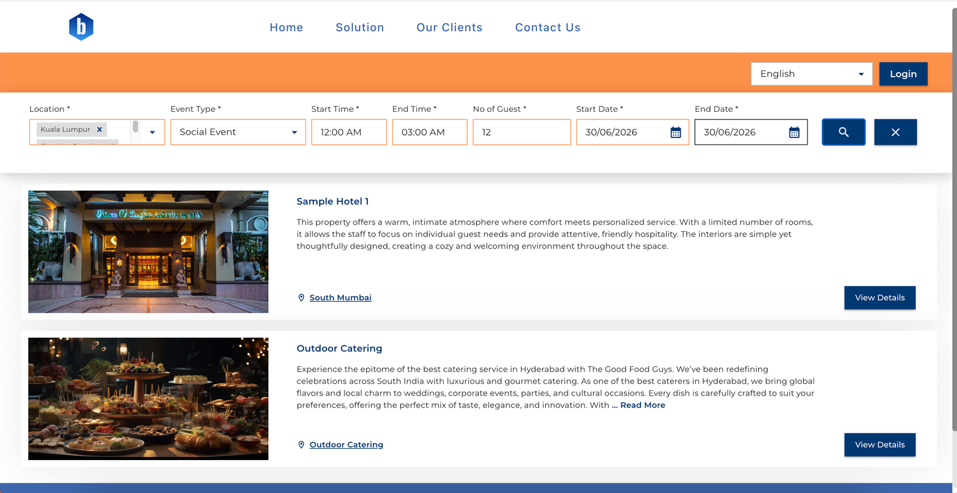
Task: Open the Outdoor Catering location link
Action: pos(346,445)
